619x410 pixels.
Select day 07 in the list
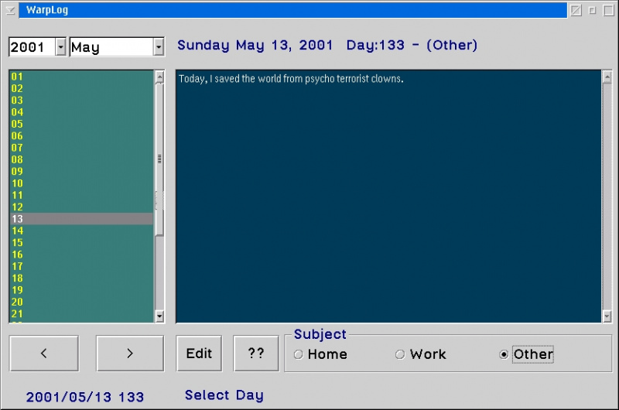click(x=81, y=148)
